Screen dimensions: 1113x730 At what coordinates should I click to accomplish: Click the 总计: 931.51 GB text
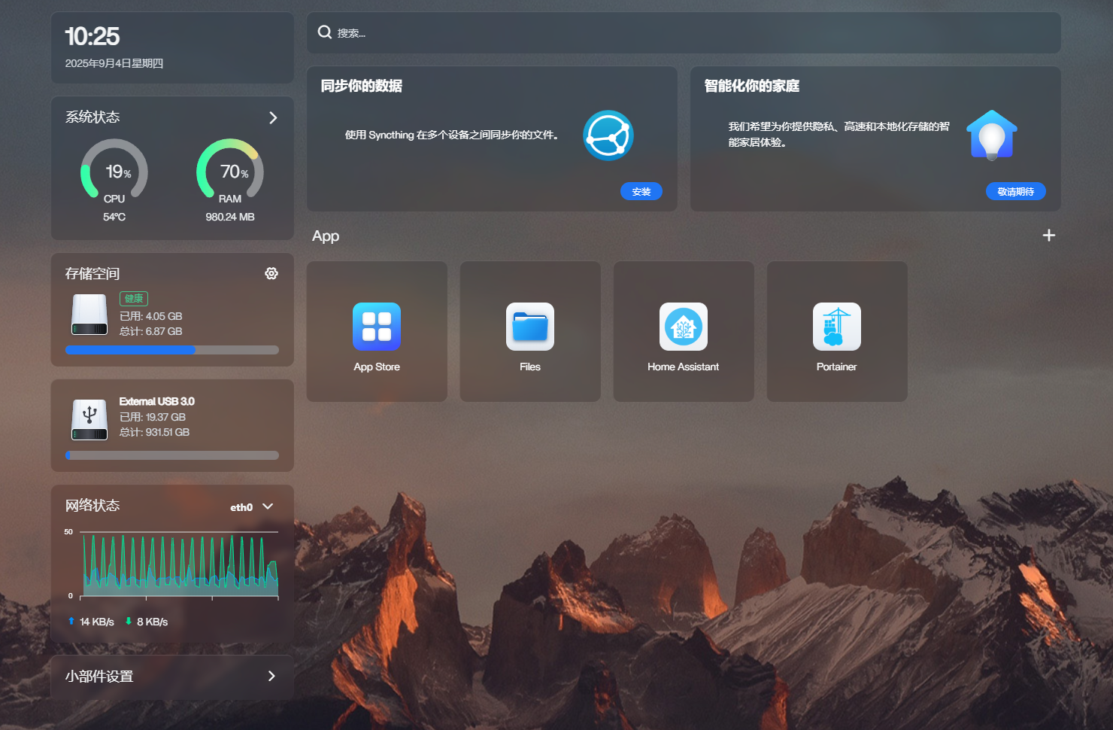(155, 432)
